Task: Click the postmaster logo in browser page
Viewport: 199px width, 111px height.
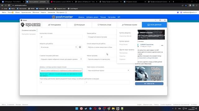Action: (62, 17)
